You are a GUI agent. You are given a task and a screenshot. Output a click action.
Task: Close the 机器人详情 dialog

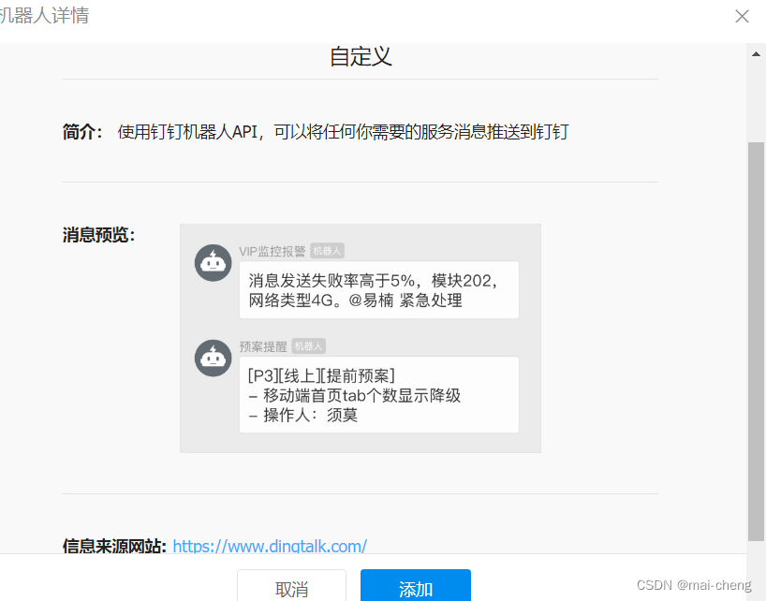pyautogui.click(x=743, y=16)
